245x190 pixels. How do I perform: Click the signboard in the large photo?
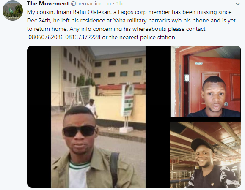click(128, 101)
